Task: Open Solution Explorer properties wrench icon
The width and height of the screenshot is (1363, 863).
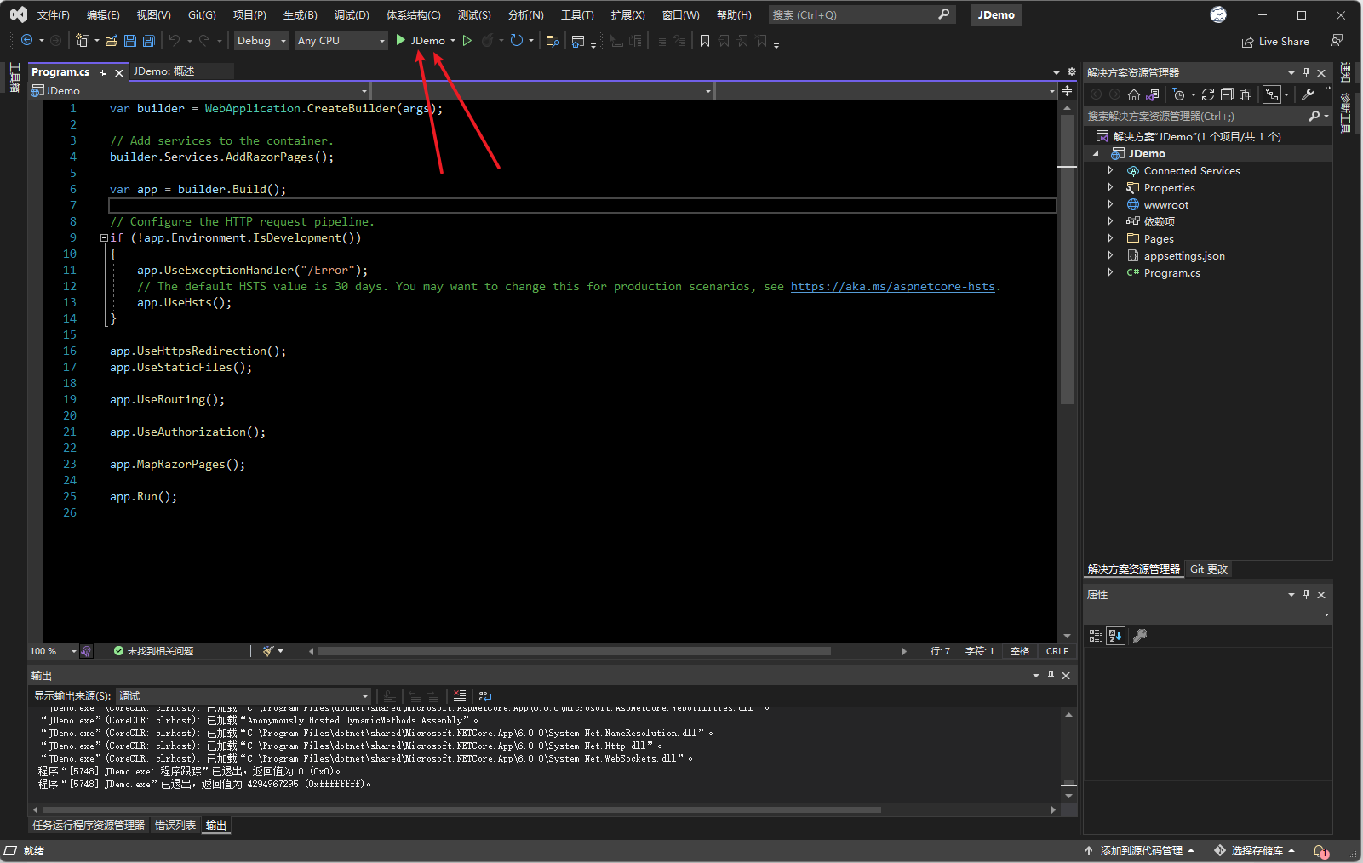Action: point(1309,94)
